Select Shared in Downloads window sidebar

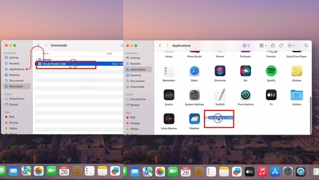click(x=17, y=104)
